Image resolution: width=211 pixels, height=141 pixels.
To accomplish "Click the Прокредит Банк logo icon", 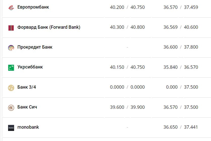I will [x=11, y=48].
